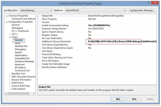161x107 pixels.
Task: Open the Platform dropdown showing Active(Win32)
Action: (x=95, y=10)
